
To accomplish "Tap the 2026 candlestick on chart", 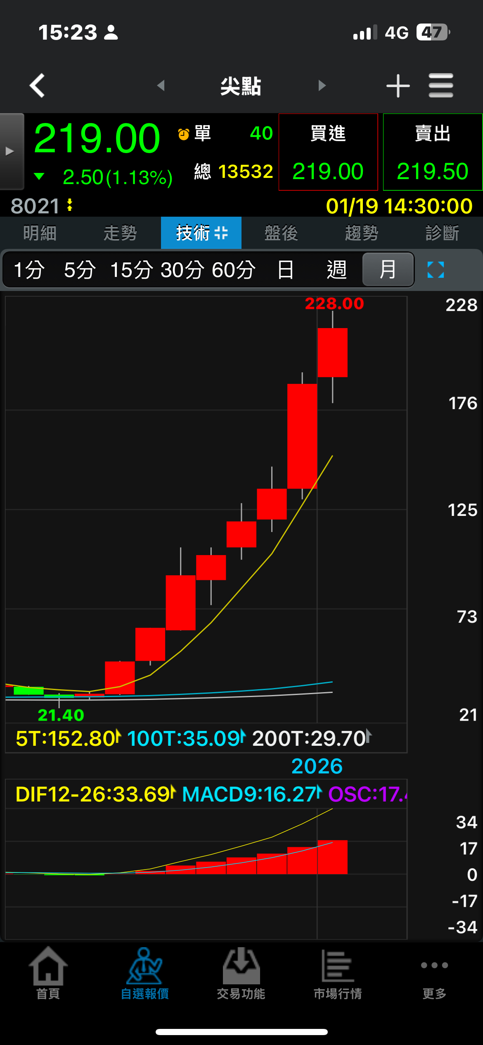I will tap(332, 353).
